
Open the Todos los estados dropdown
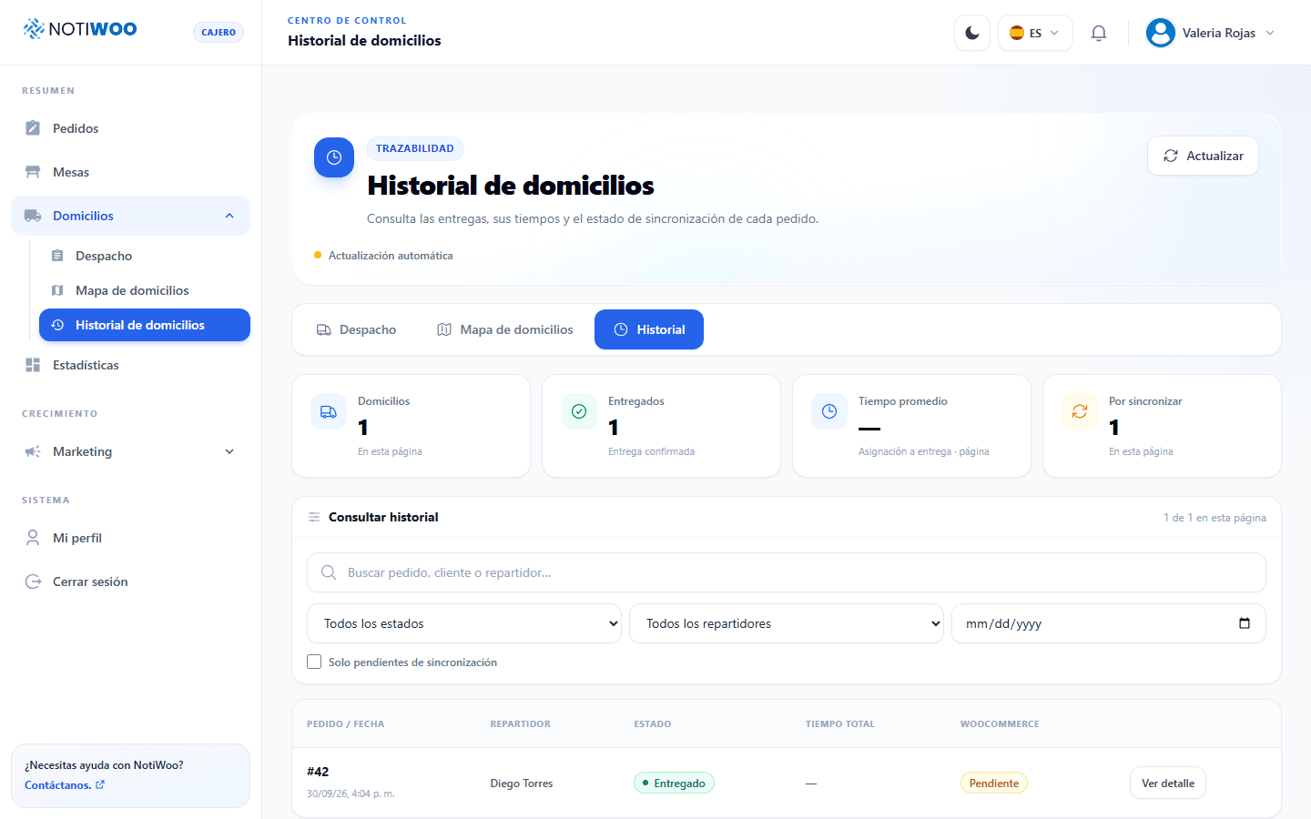click(x=464, y=623)
